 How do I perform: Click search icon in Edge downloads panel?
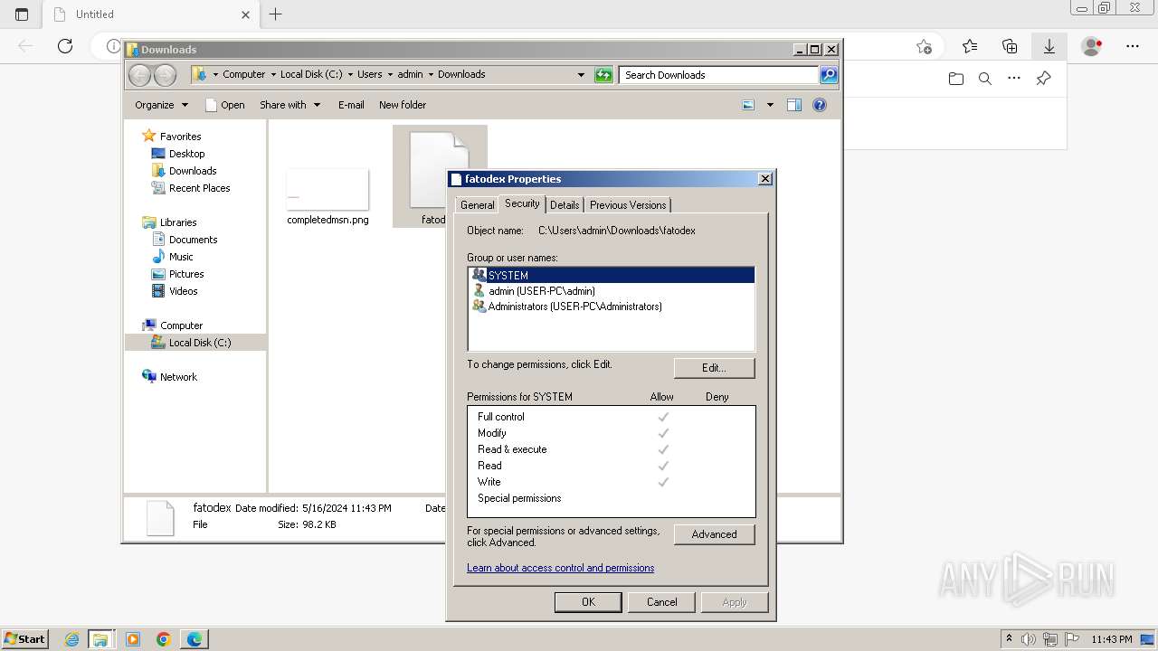click(x=985, y=79)
